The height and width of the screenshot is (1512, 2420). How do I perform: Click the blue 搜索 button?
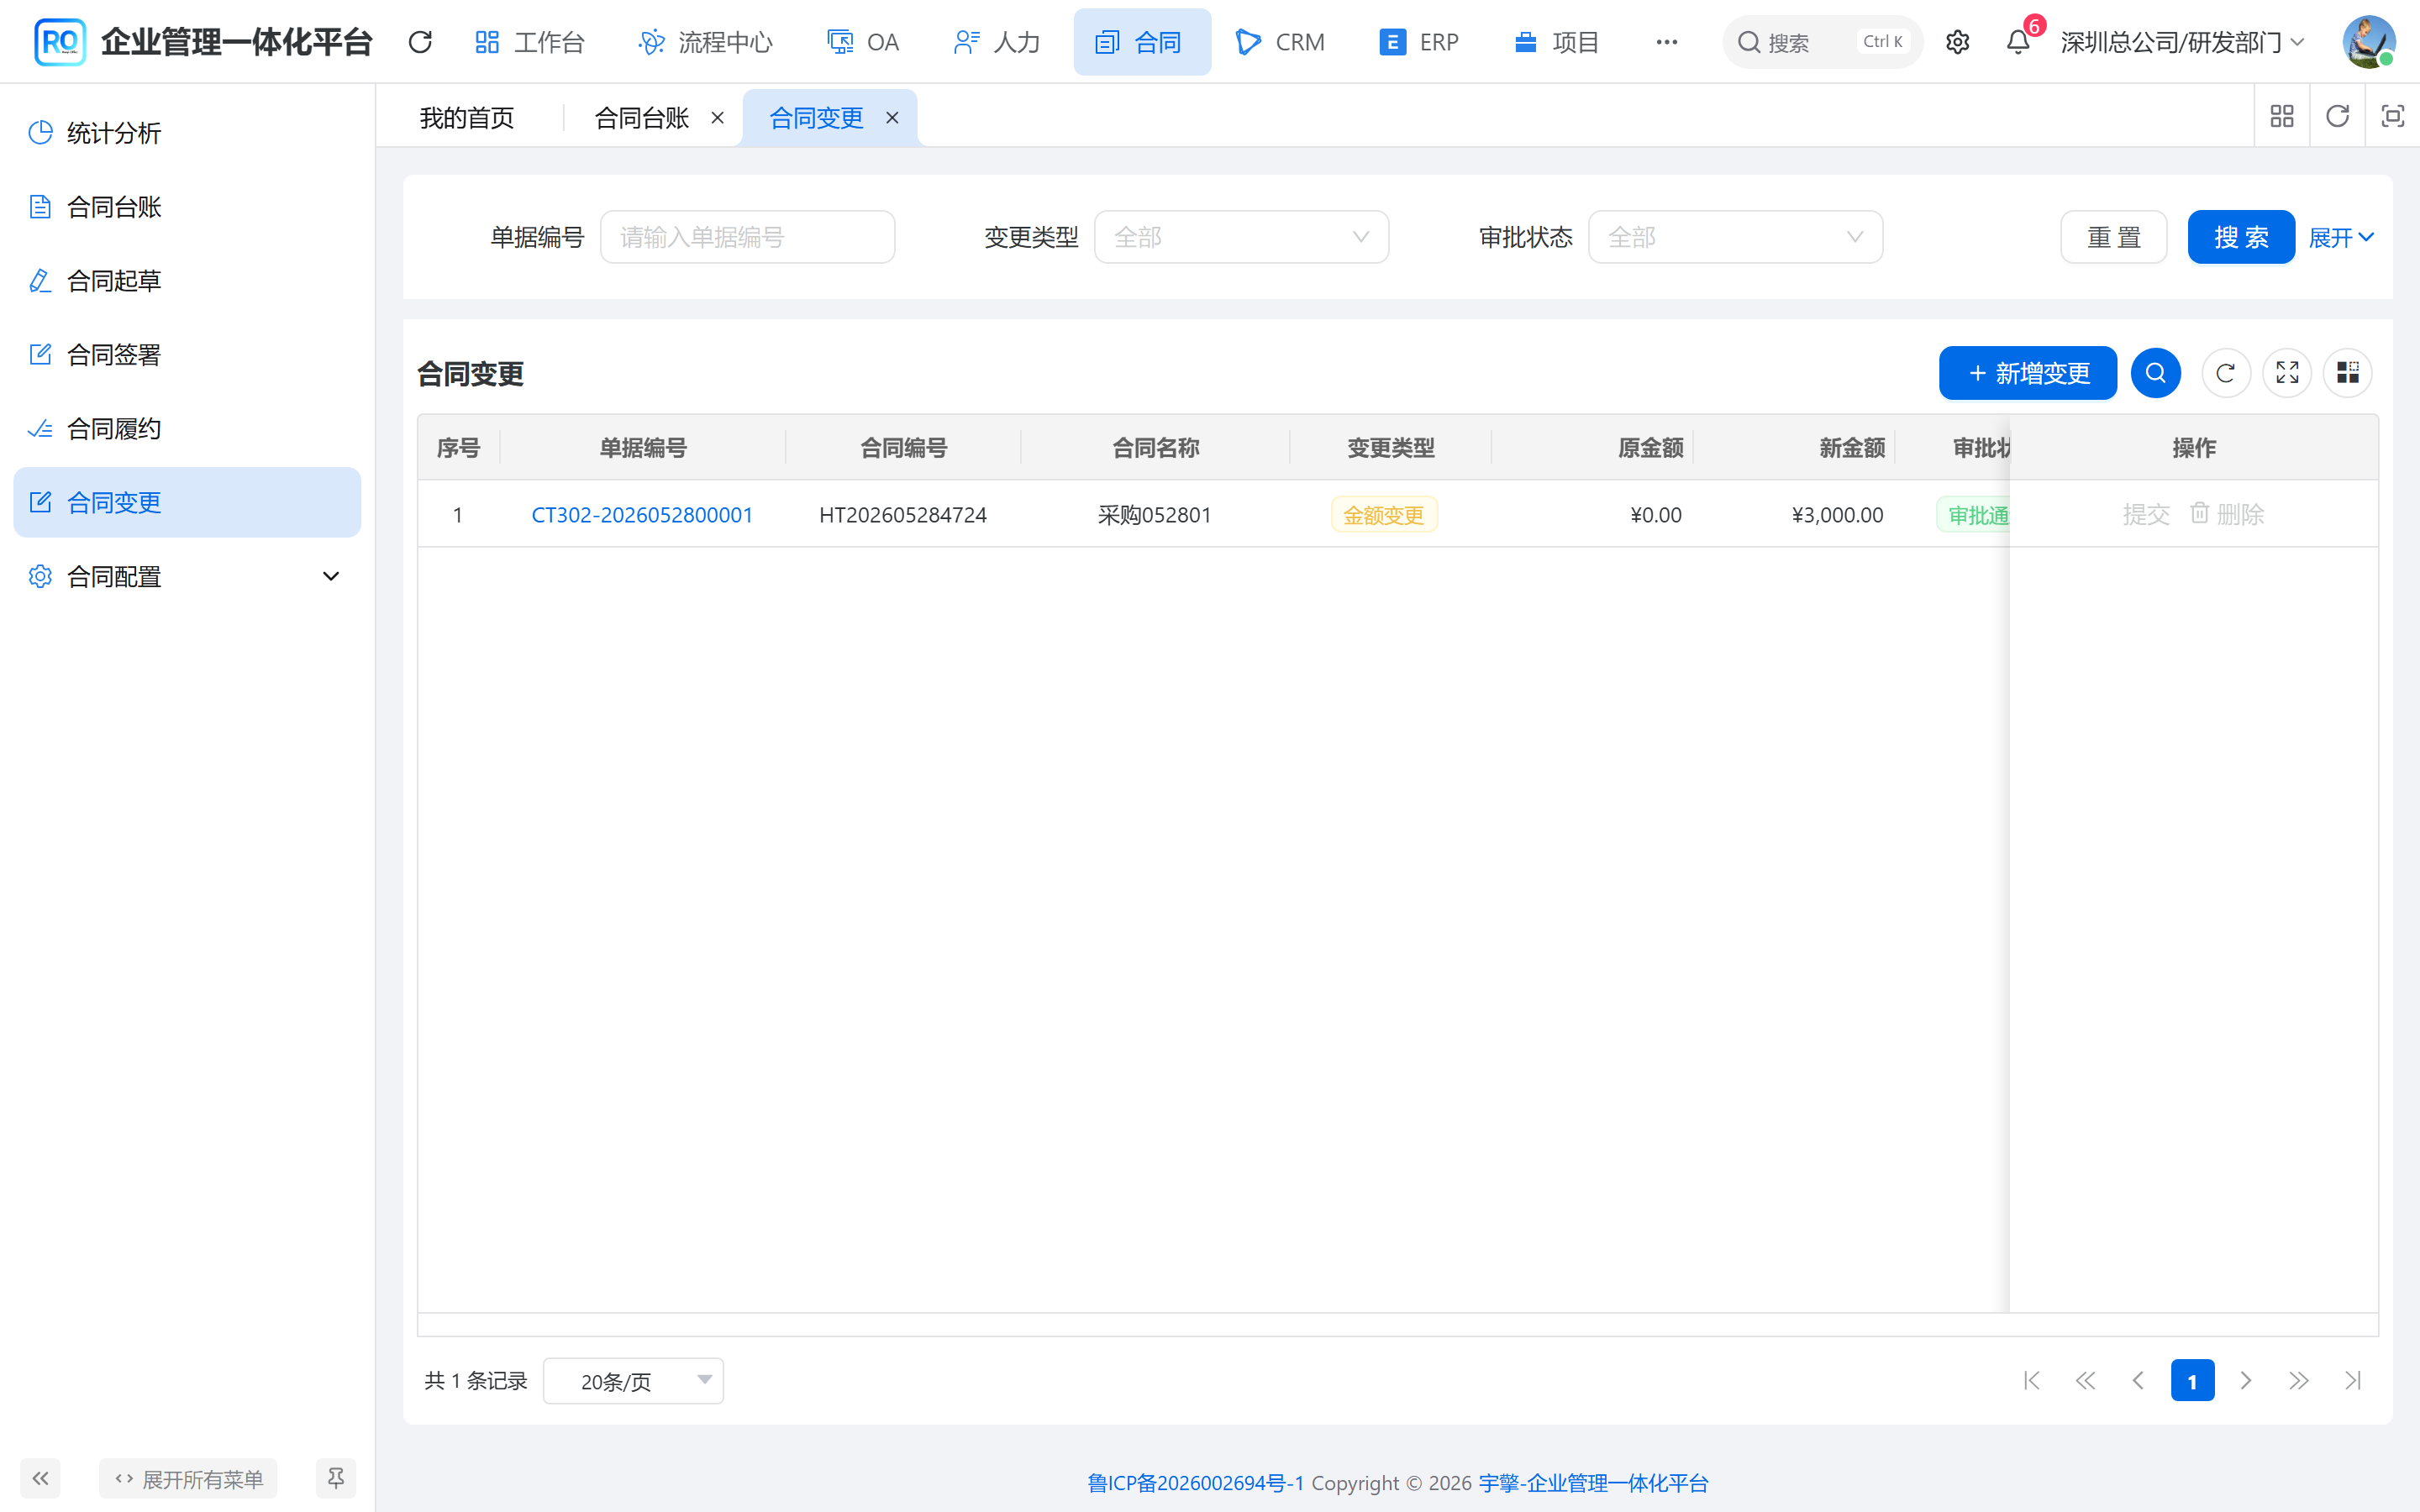tap(2241, 237)
